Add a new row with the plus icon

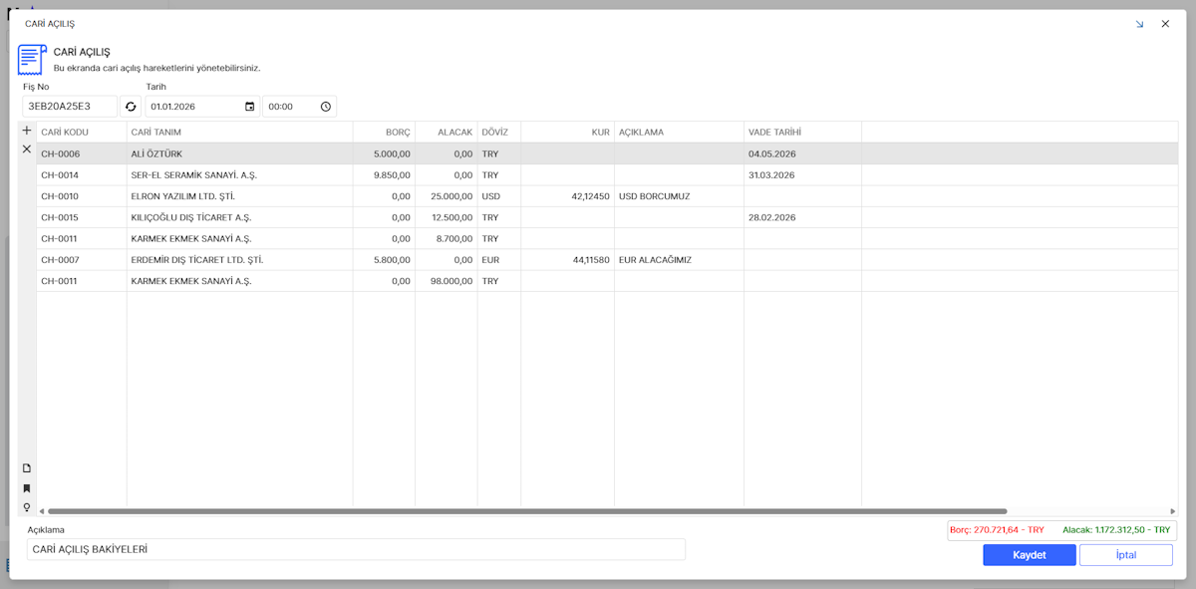pyautogui.click(x=27, y=131)
